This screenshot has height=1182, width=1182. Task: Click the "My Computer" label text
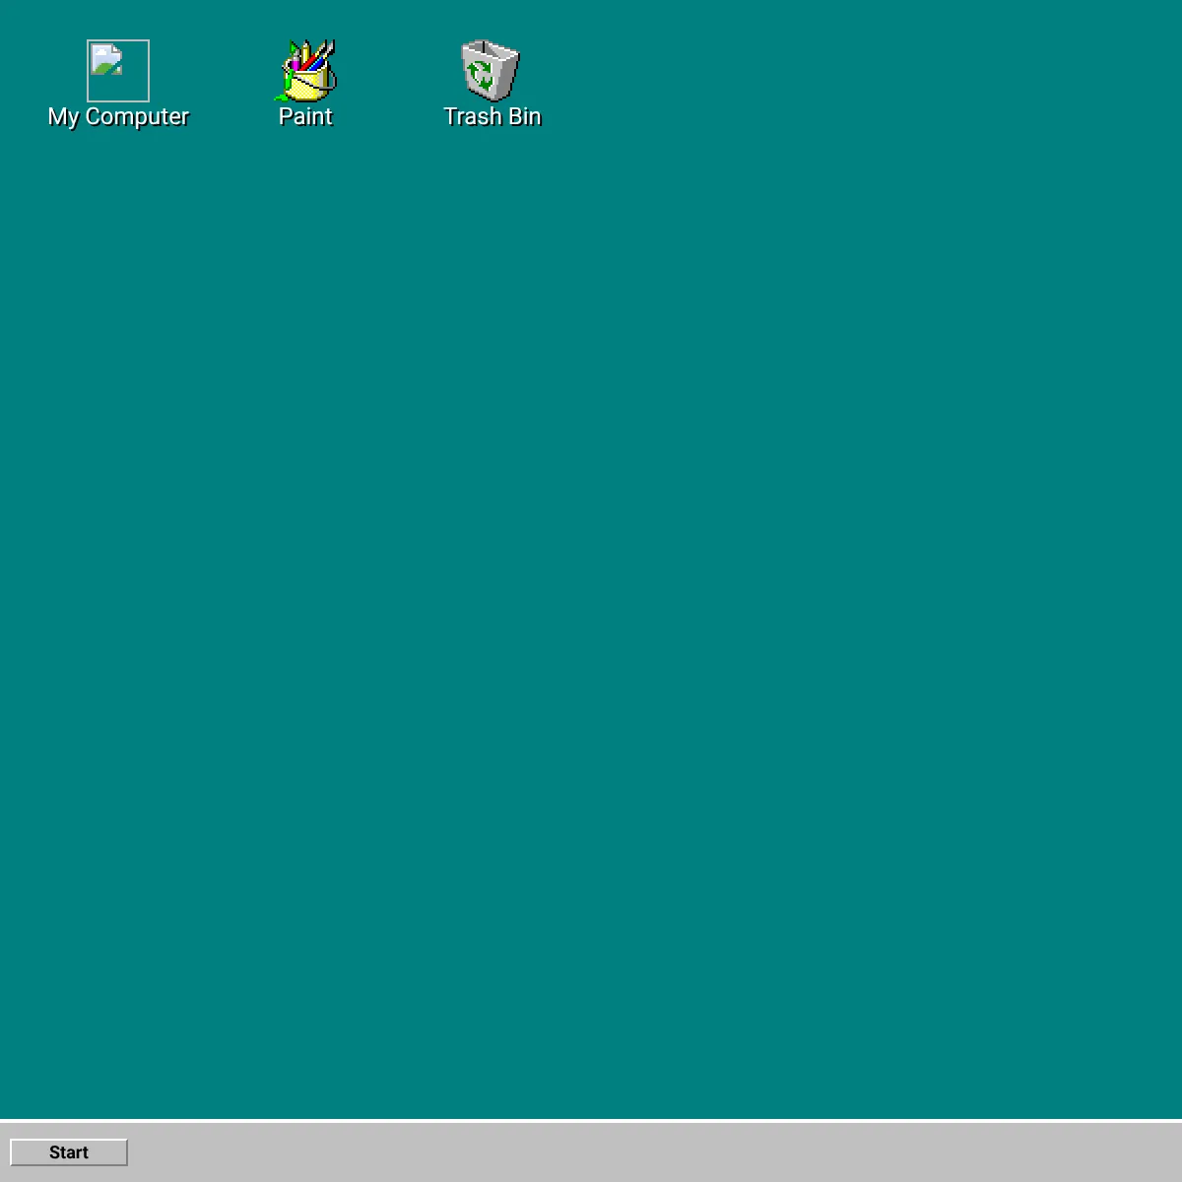click(x=118, y=117)
